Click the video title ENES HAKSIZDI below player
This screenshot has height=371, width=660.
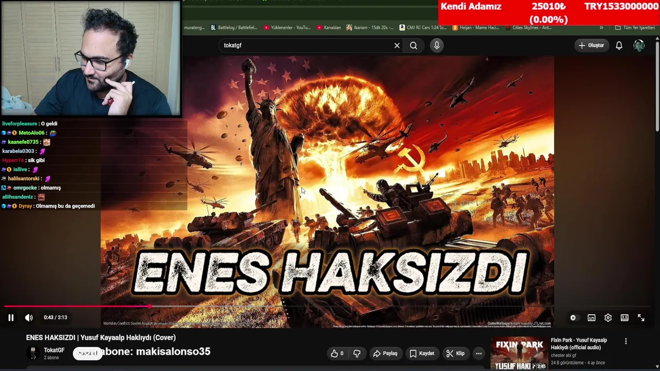(101, 338)
